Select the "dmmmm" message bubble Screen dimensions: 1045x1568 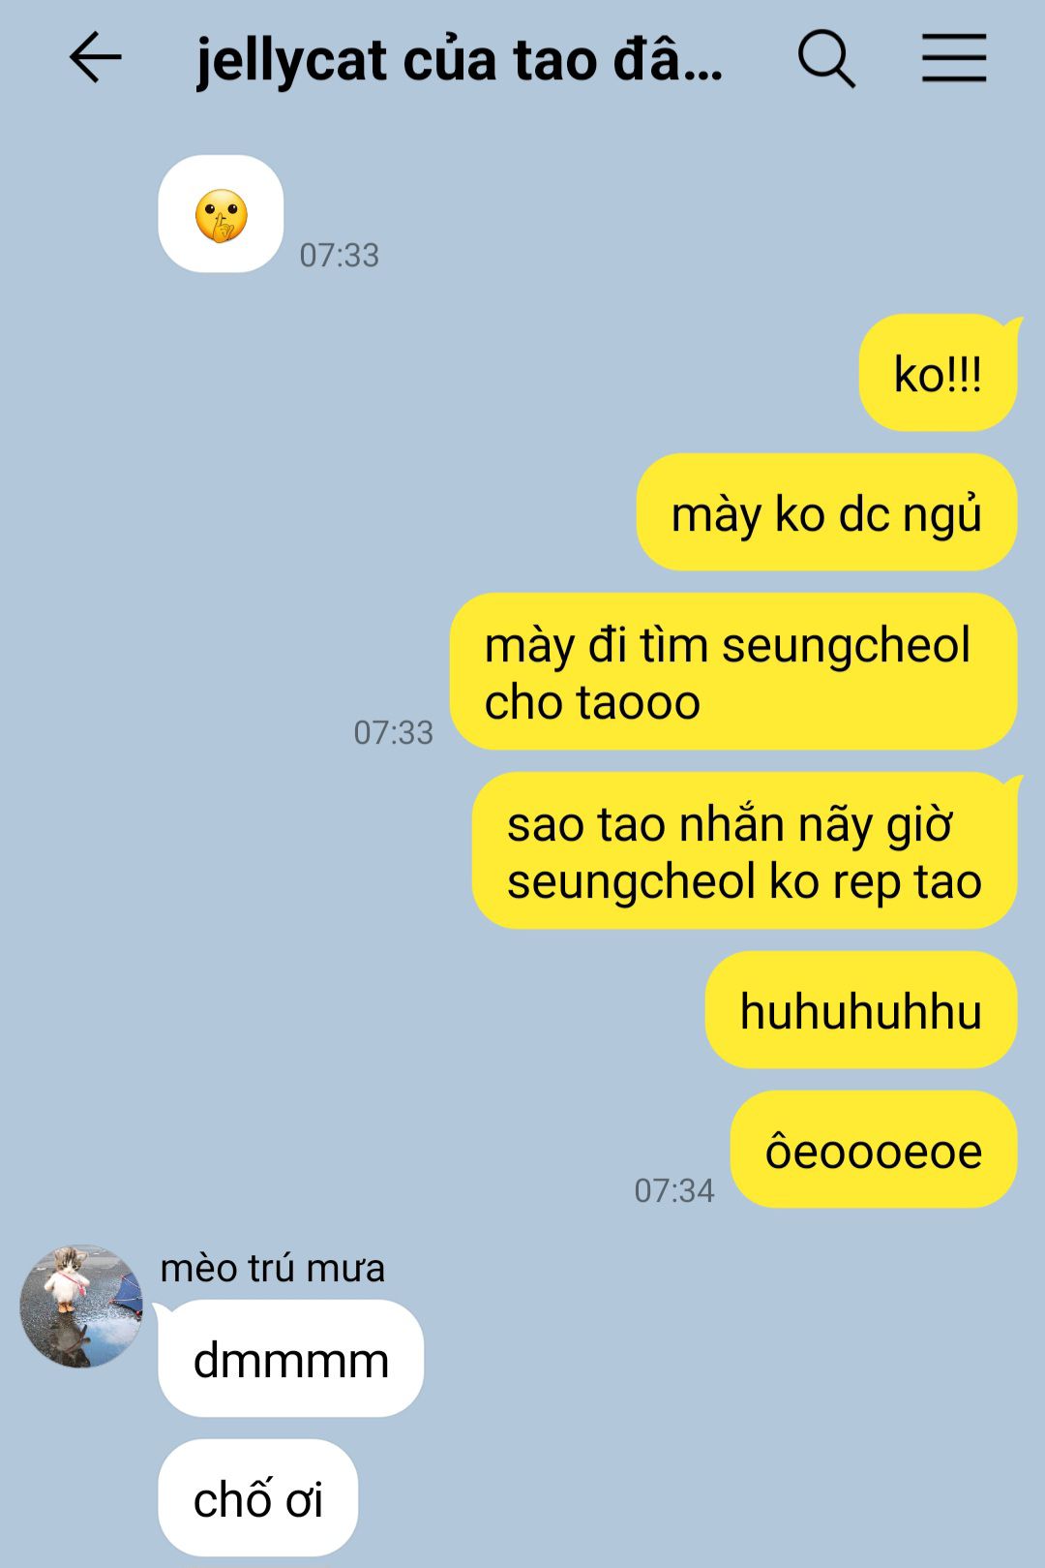(290, 1359)
